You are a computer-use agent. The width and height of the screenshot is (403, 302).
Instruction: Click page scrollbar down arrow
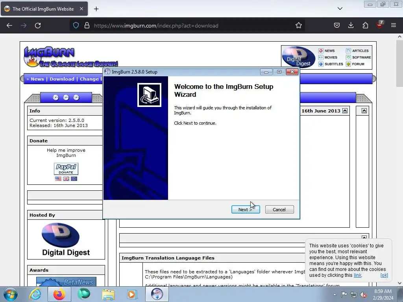[399, 283]
